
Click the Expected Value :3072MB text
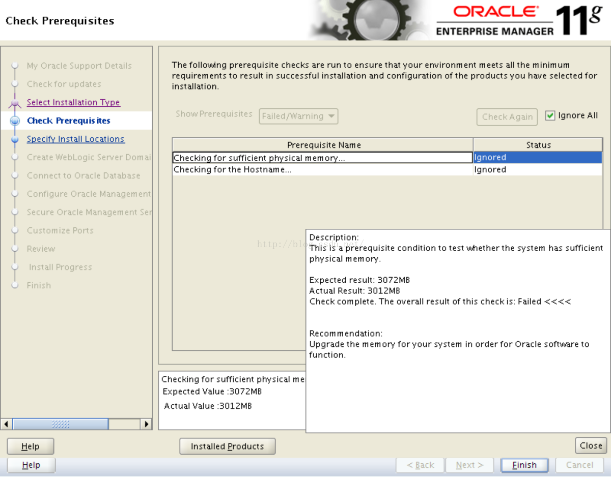pyautogui.click(x=212, y=392)
